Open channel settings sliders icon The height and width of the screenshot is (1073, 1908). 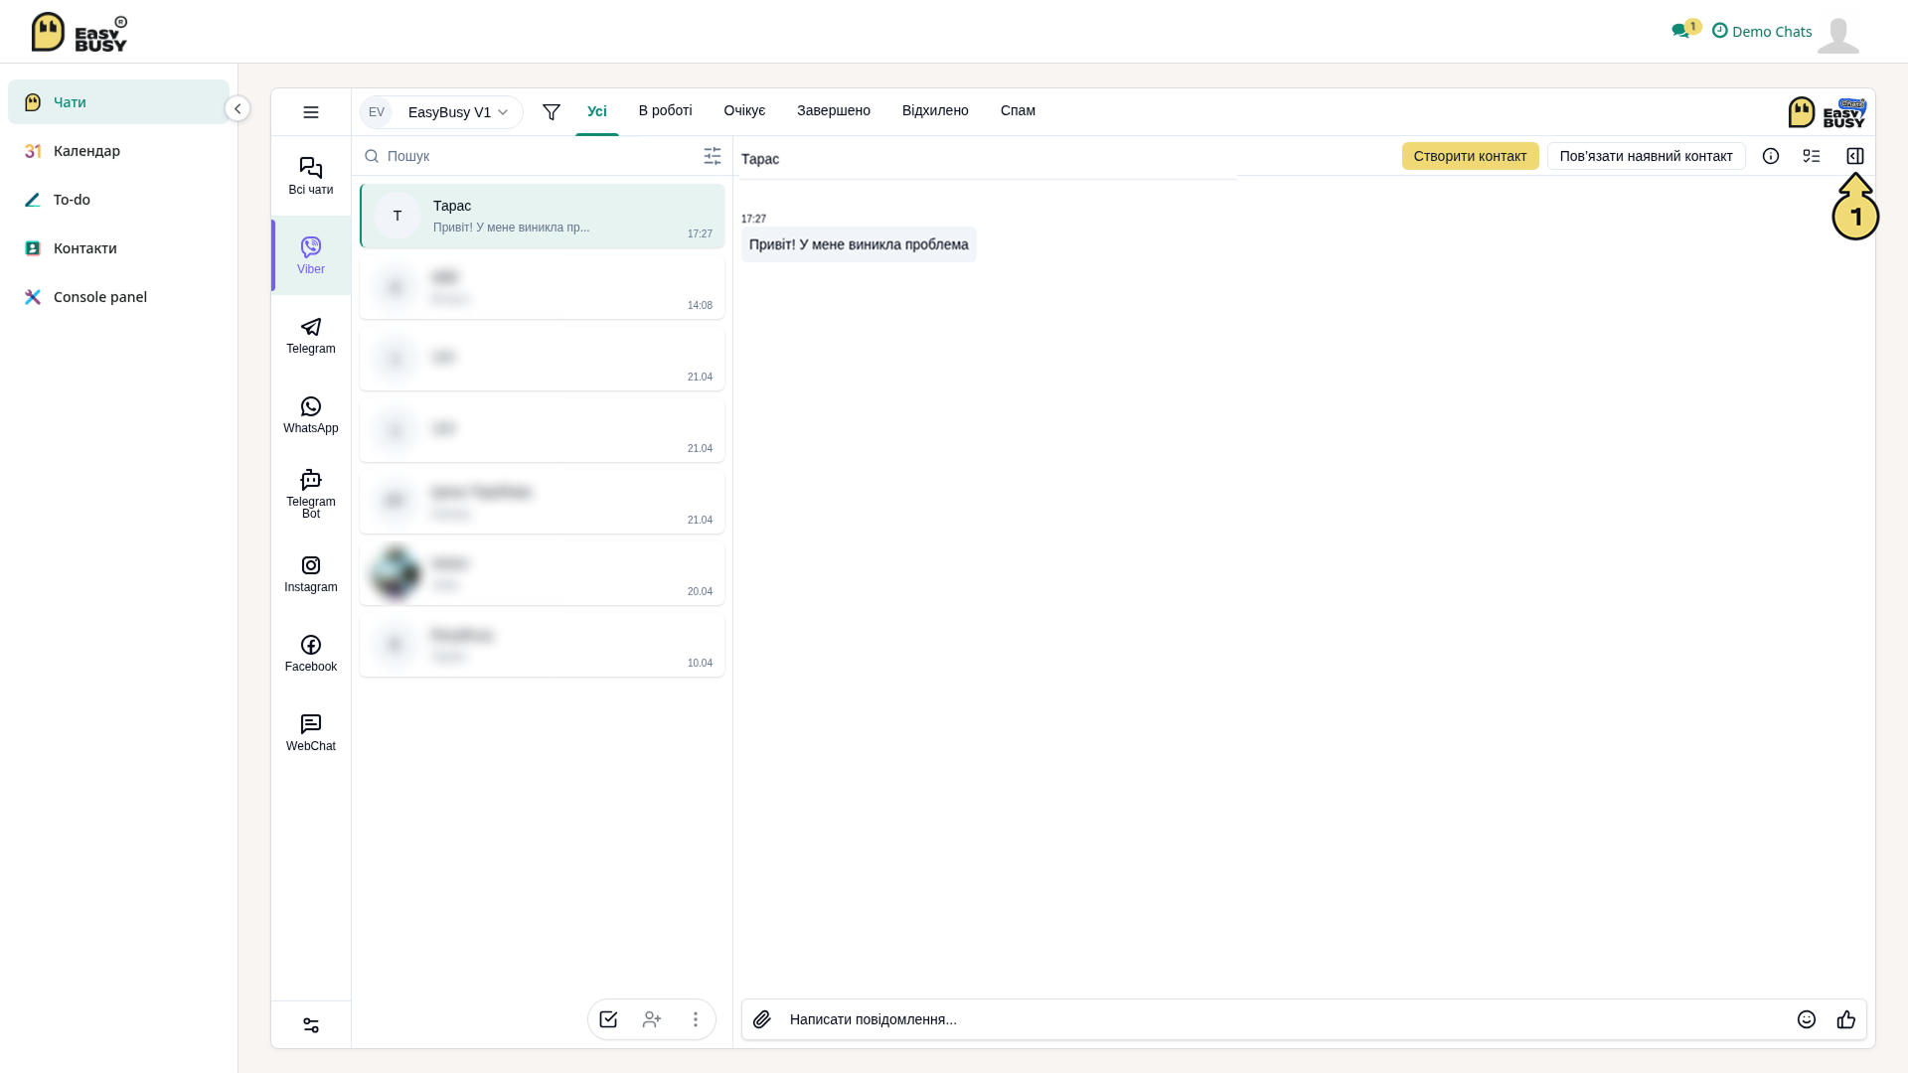click(x=311, y=1025)
